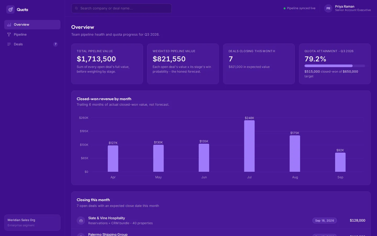Click the Reservations + CRM bundle description

click(x=120, y=223)
